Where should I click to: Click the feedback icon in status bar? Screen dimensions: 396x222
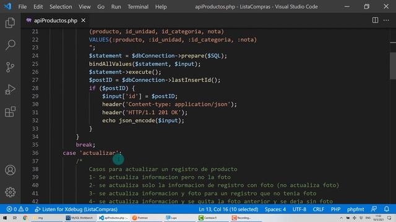pos(374,209)
